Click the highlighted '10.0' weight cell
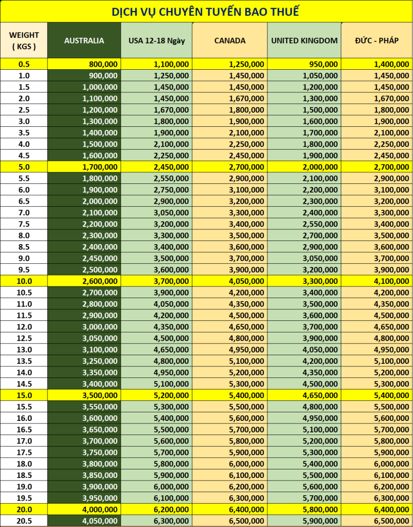Image resolution: width=413 pixels, height=527 pixels. tap(24, 281)
